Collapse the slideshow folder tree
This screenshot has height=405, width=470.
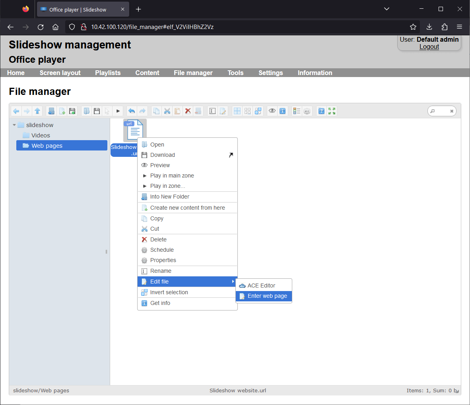pyautogui.click(x=15, y=125)
